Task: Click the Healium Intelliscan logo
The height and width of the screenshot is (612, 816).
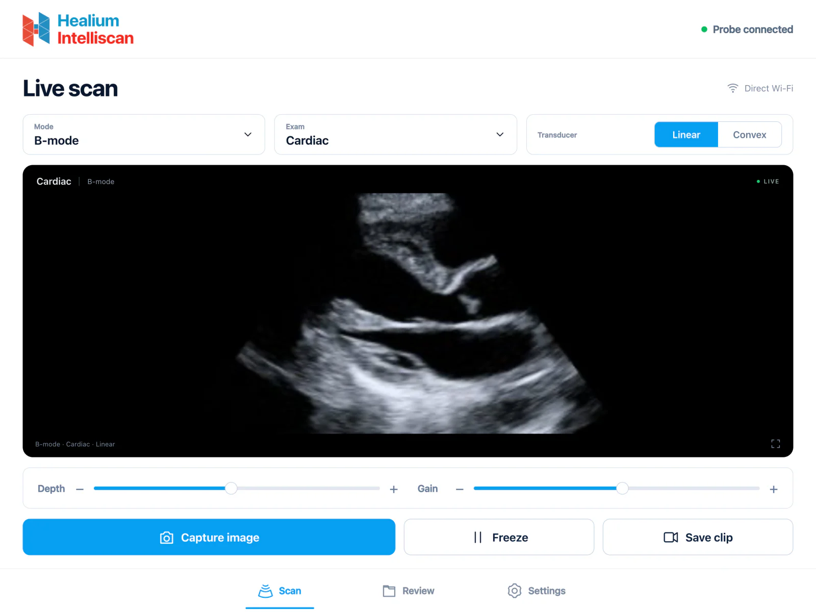Action: (x=78, y=29)
